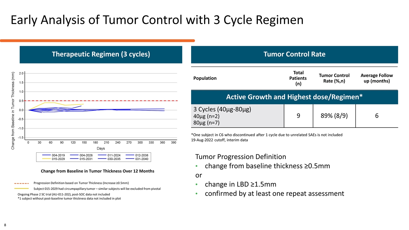Click '19-Aug-2022 cutoff, interim data' note
This screenshot has width=409, height=230.
click(219, 140)
